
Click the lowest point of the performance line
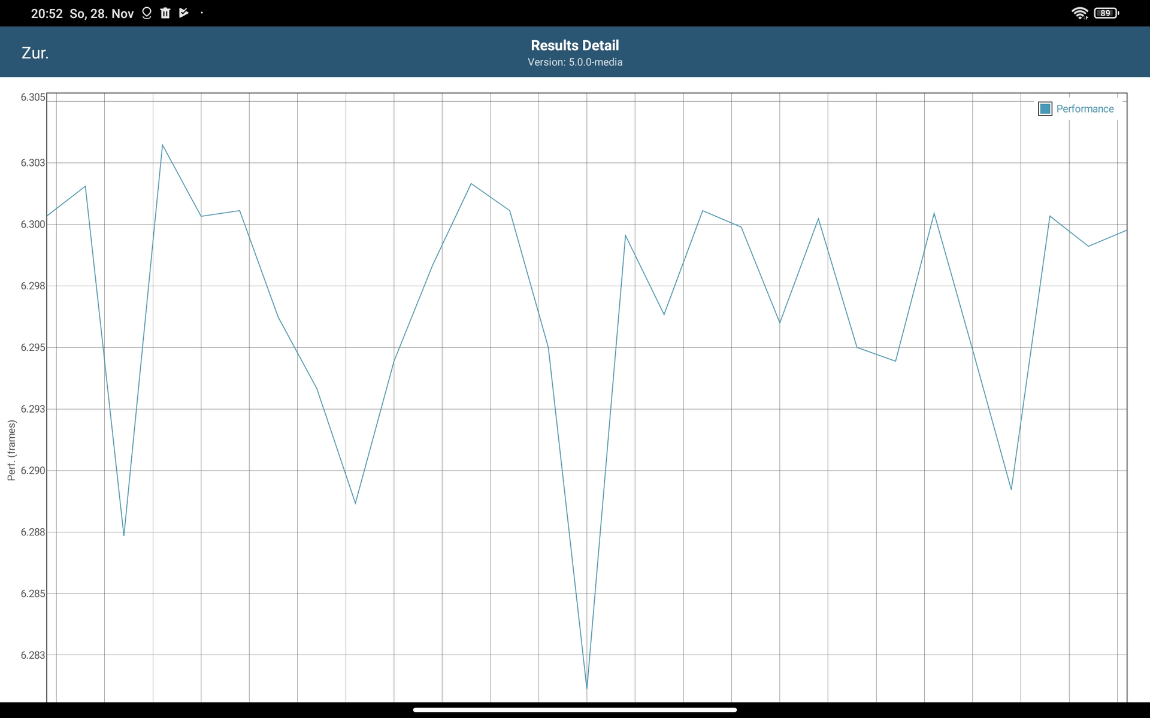point(586,688)
